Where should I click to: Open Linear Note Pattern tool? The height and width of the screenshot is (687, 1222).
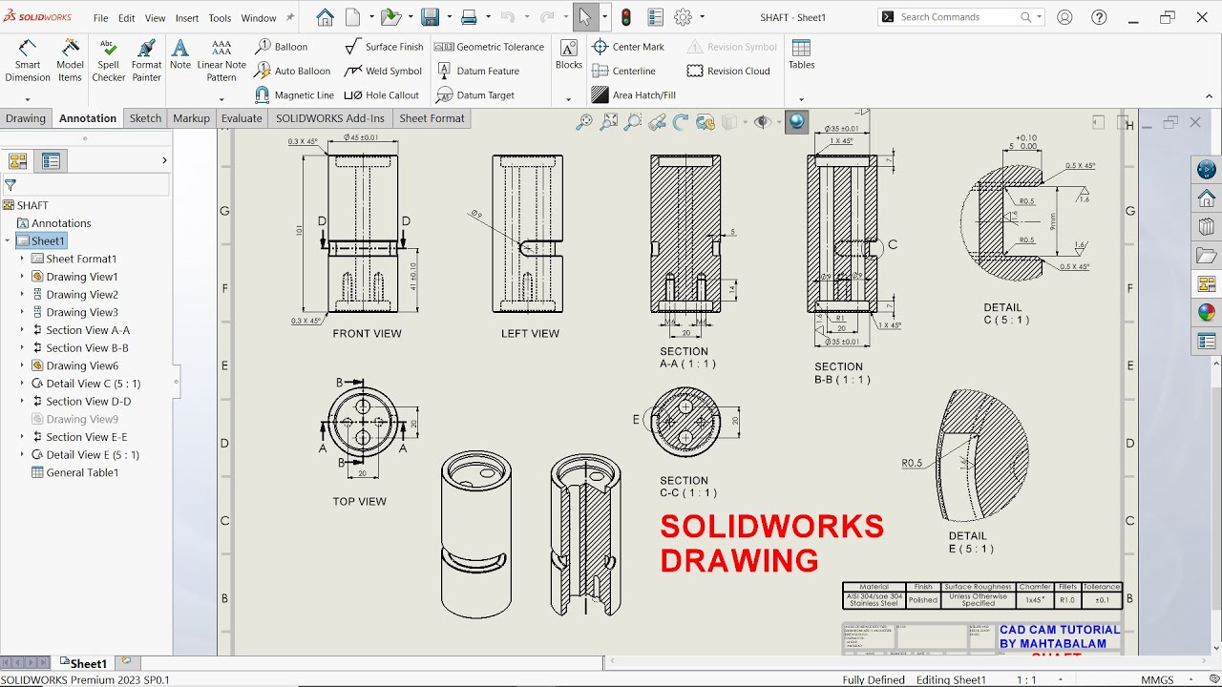(x=221, y=61)
